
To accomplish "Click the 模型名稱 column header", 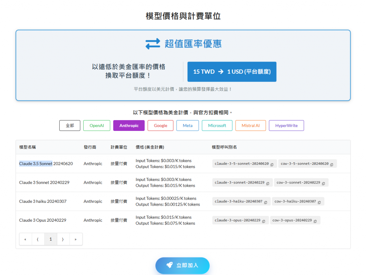I will pos(28,147).
